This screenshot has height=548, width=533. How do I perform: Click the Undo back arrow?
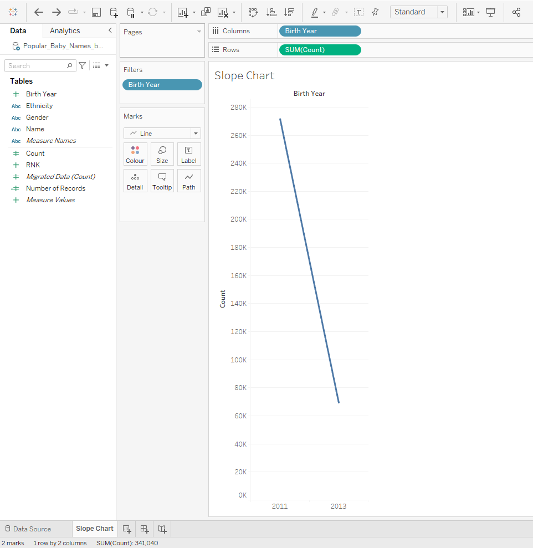click(x=39, y=12)
